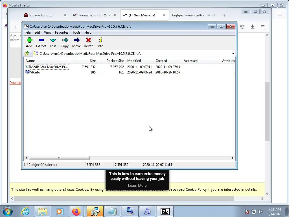This screenshot has width=289, height=217.
Task: Click size value 7 591 332 in MediaFour row
Action: point(89,67)
